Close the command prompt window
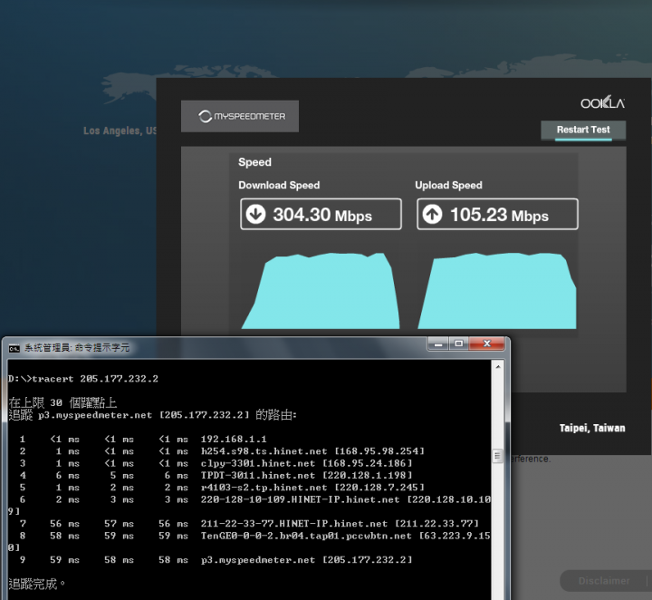The width and height of the screenshot is (652, 600). 487,344
